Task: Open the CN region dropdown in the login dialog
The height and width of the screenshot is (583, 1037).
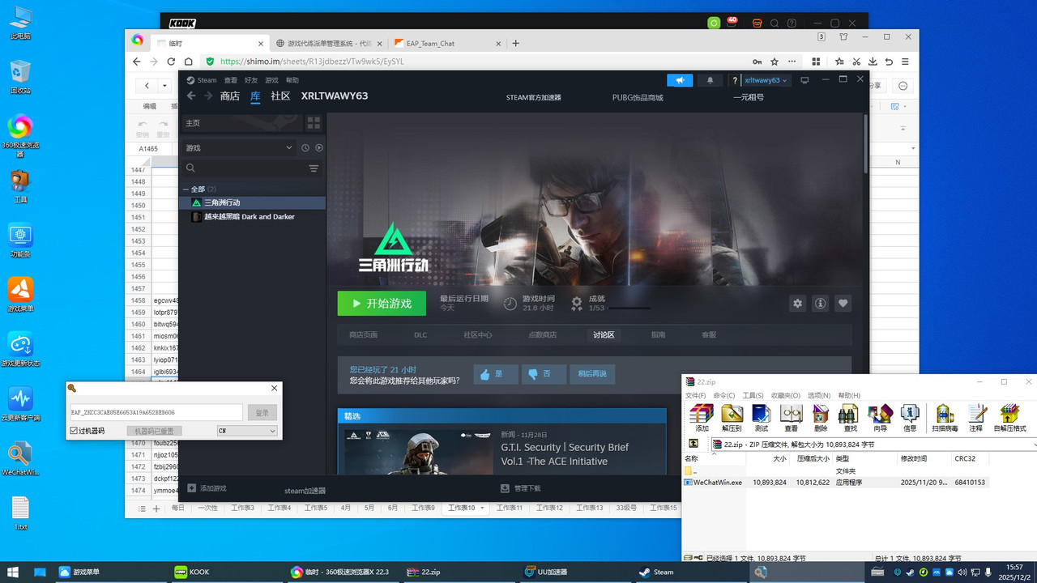Action: tap(247, 431)
